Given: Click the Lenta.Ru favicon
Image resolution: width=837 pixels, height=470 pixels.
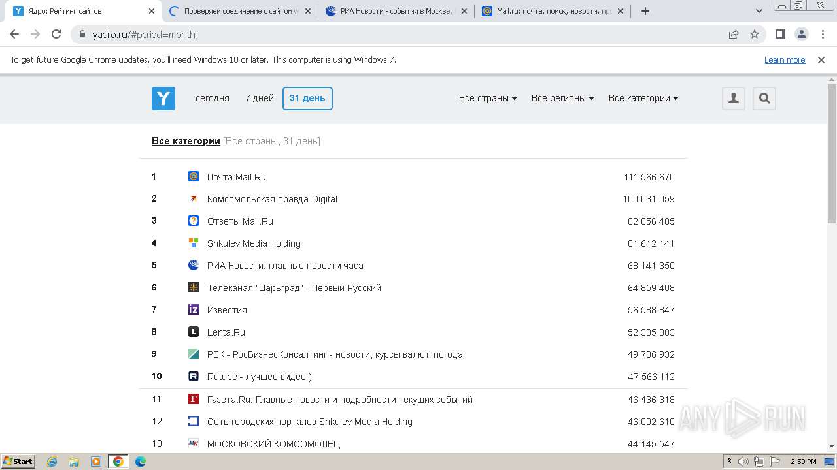Looking at the screenshot, I should coord(194,332).
